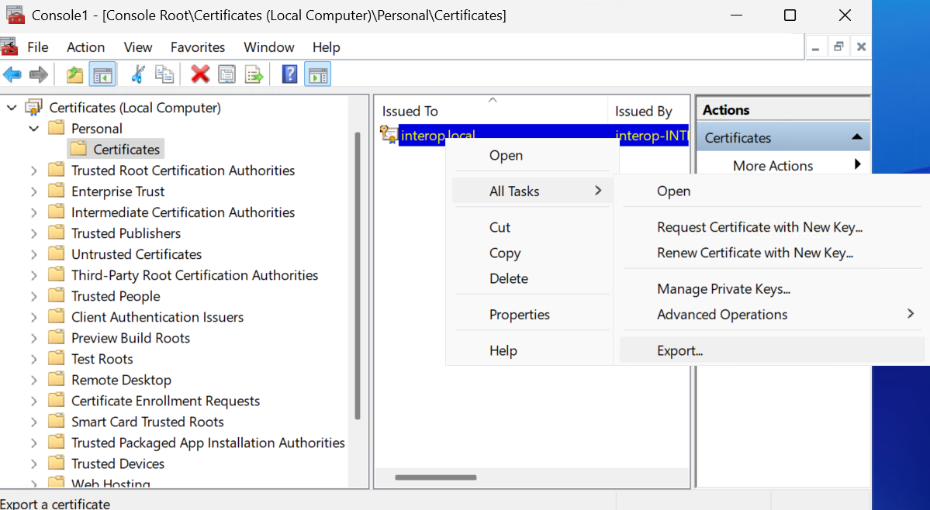Open More Actions in Actions pane
Screen dimensions: 930x510
pyautogui.click(x=783, y=165)
